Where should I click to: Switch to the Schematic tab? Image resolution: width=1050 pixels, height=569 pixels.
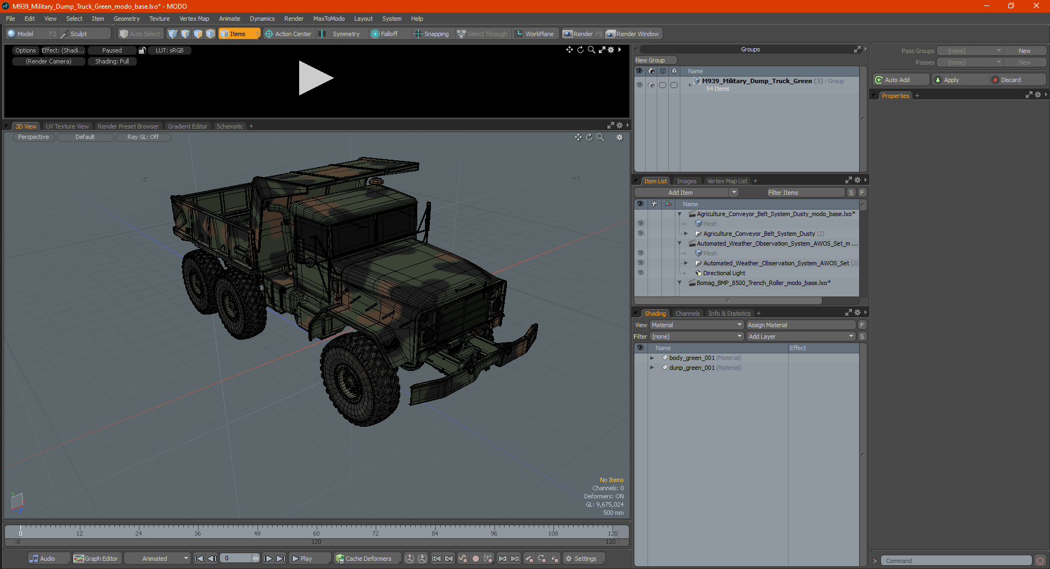230,126
